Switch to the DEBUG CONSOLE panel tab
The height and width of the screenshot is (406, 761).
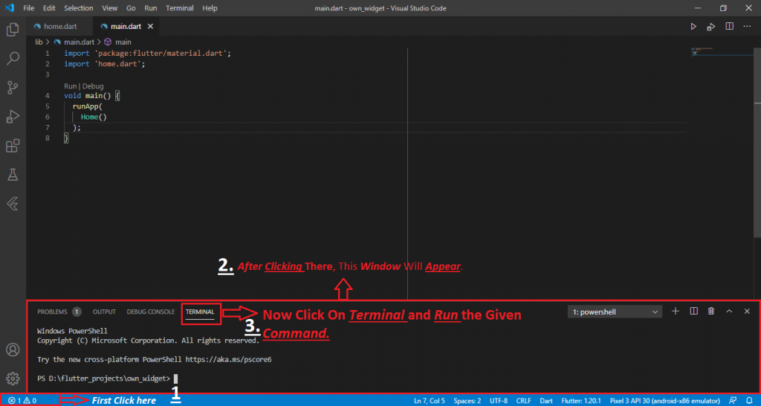[x=150, y=312]
